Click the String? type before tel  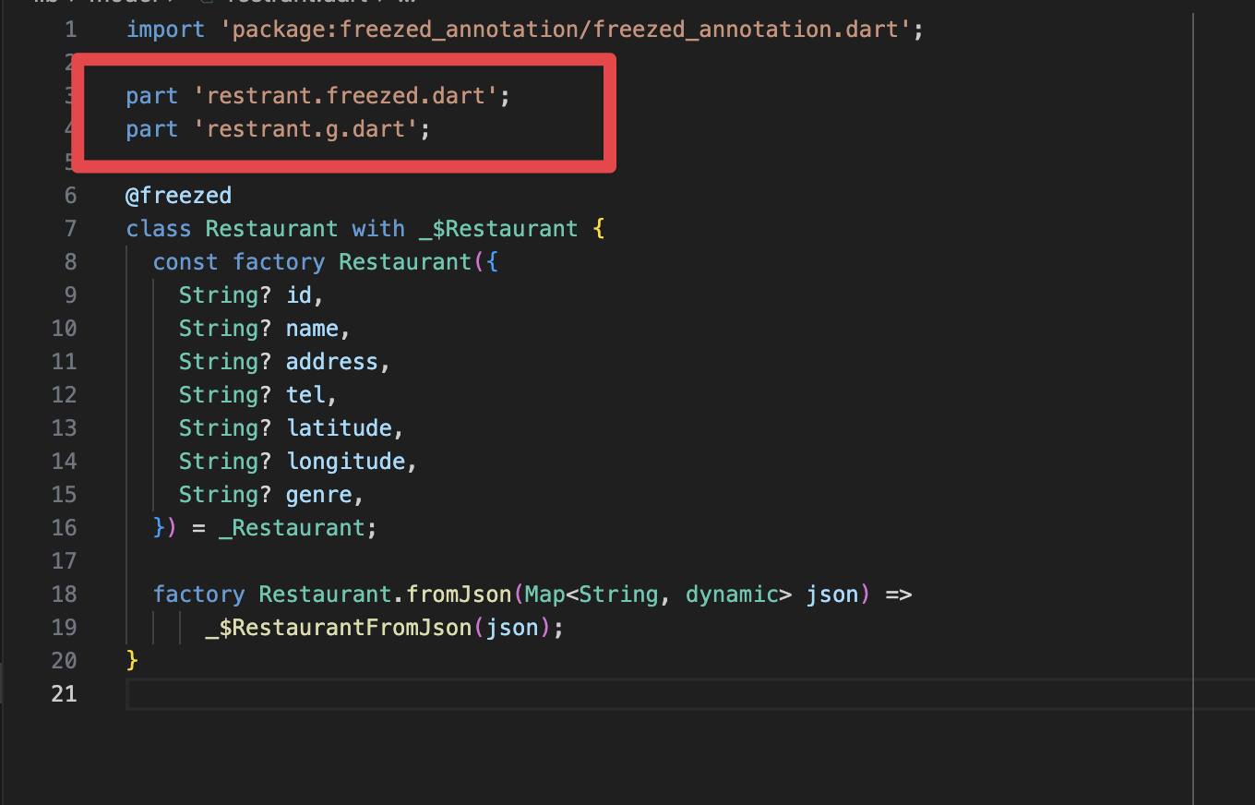(225, 395)
